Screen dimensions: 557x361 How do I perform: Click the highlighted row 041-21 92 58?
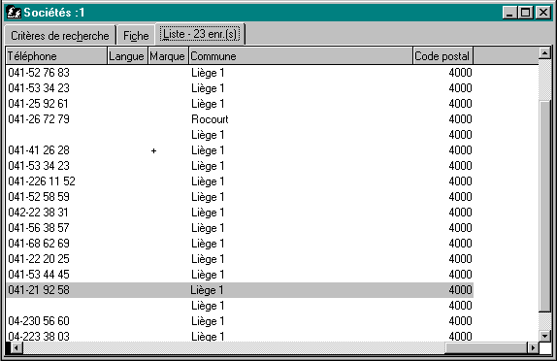pos(240,290)
